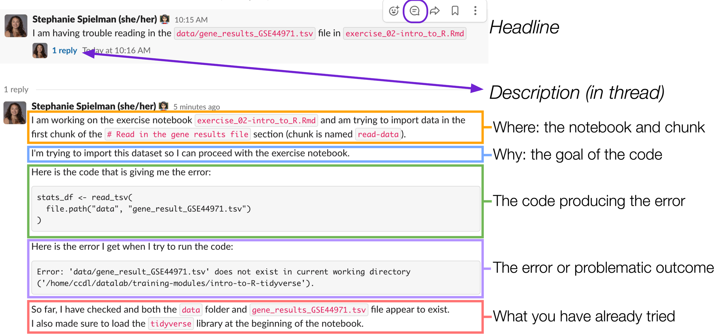
Task: Click 'Today at 10:16 AM' reply time
Action: coord(116,50)
